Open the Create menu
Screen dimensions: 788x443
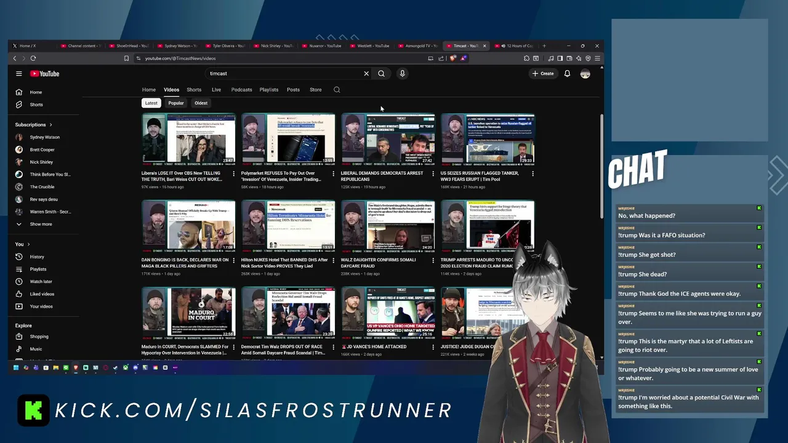pyautogui.click(x=543, y=74)
